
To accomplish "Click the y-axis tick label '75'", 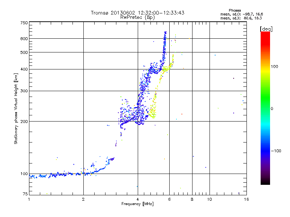I will tap(25, 194).
